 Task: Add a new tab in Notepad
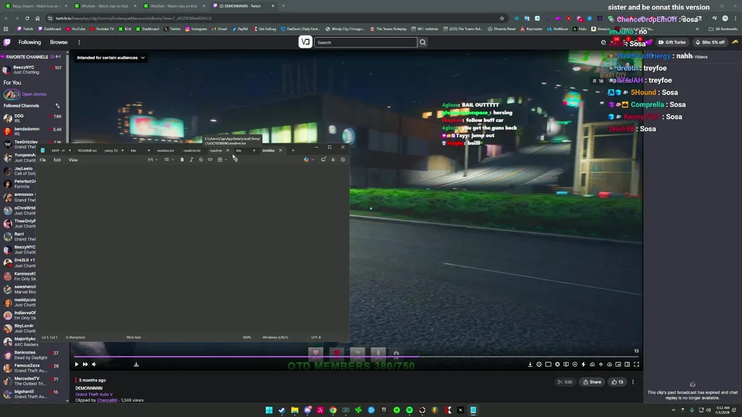[293, 151]
